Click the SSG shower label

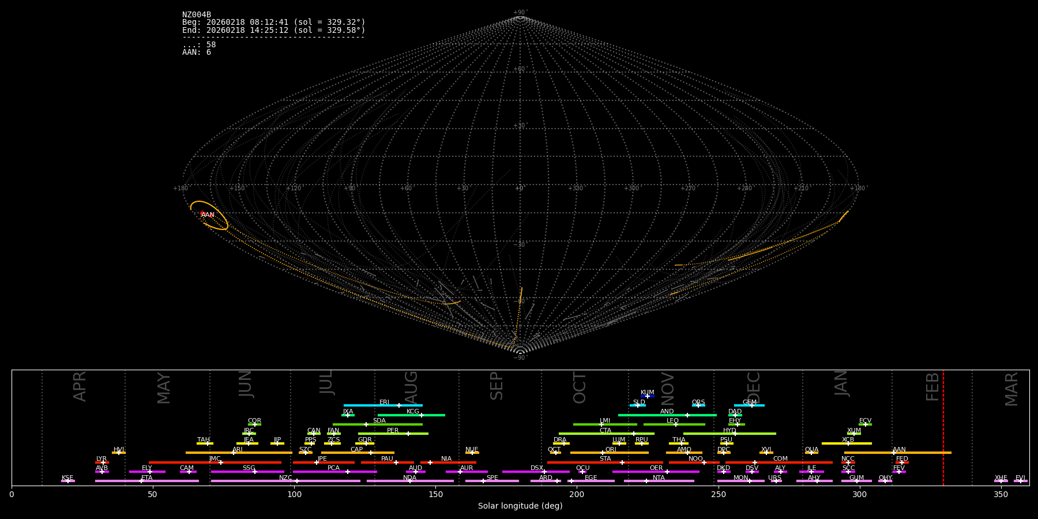click(249, 468)
